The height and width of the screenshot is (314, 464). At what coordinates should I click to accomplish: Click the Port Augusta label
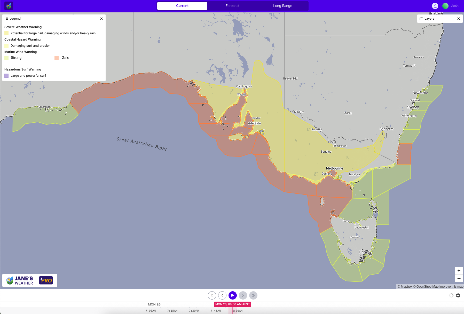click(x=244, y=87)
